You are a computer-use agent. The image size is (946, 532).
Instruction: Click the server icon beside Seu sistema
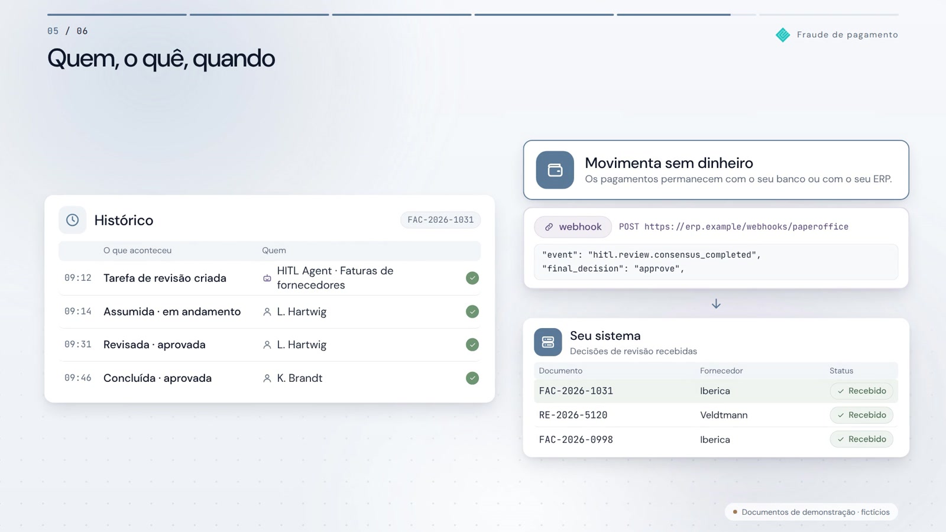(548, 342)
